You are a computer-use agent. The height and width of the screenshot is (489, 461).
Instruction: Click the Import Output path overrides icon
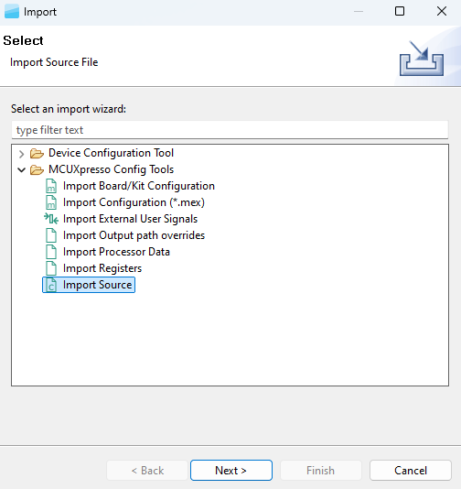point(51,235)
